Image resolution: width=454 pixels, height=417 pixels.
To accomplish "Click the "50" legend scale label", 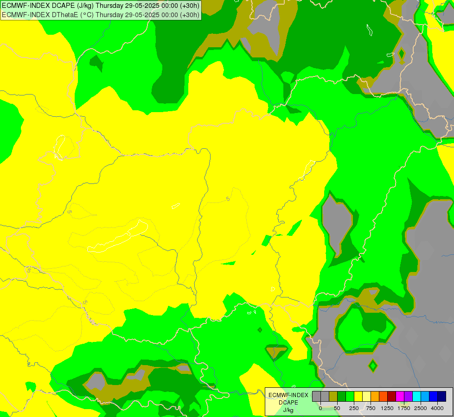I will (337, 408).
